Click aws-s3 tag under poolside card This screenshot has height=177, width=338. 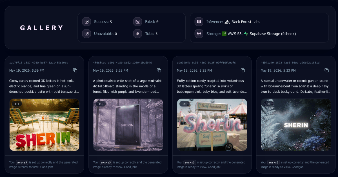(x=22, y=162)
